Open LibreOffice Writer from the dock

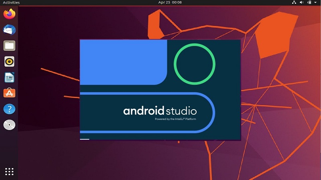[9, 77]
